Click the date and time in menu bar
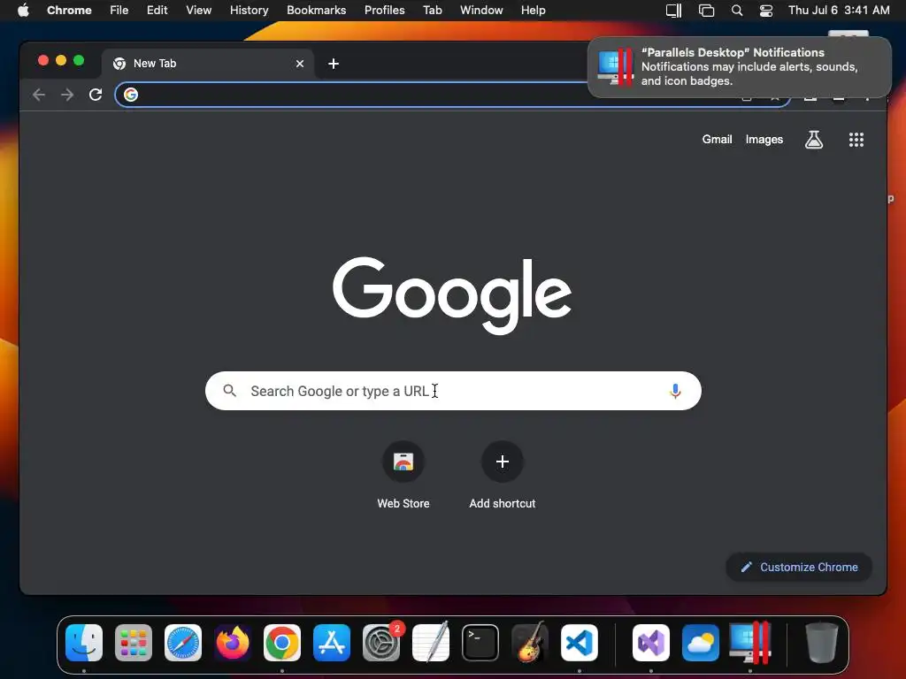The image size is (906, 679). click(x=839, y=10)
